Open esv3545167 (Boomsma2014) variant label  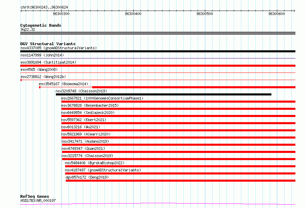click(63, 84)
